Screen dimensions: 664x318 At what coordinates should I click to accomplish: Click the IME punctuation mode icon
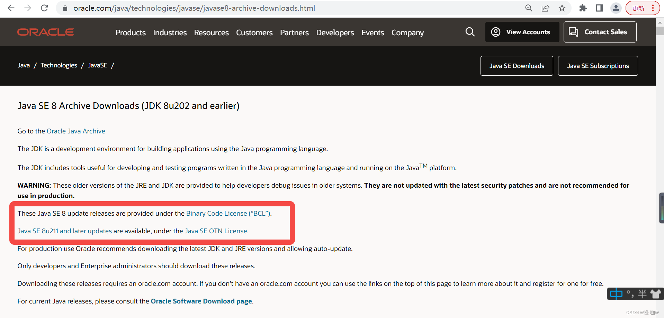(x=630, y=294)
